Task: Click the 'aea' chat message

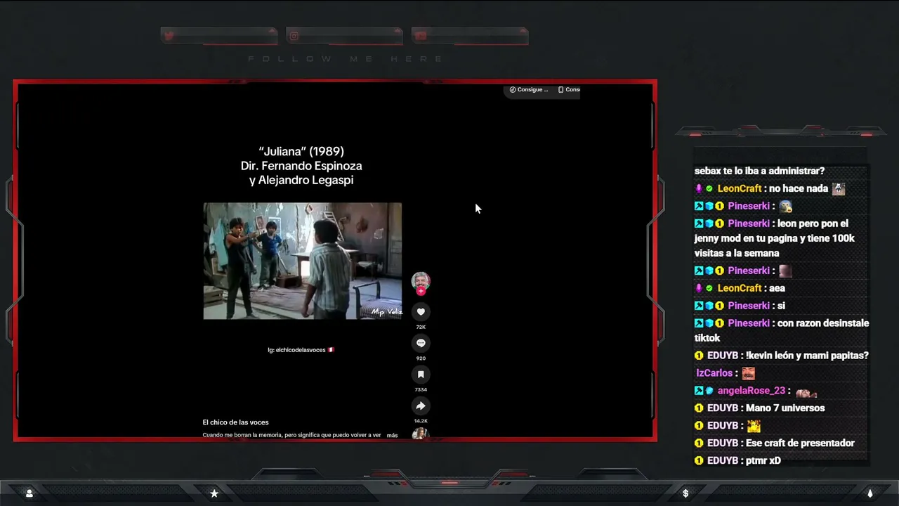Action: click(777, 288)
